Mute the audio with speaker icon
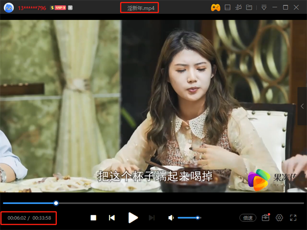307x230 pixels. pos(171,218)
